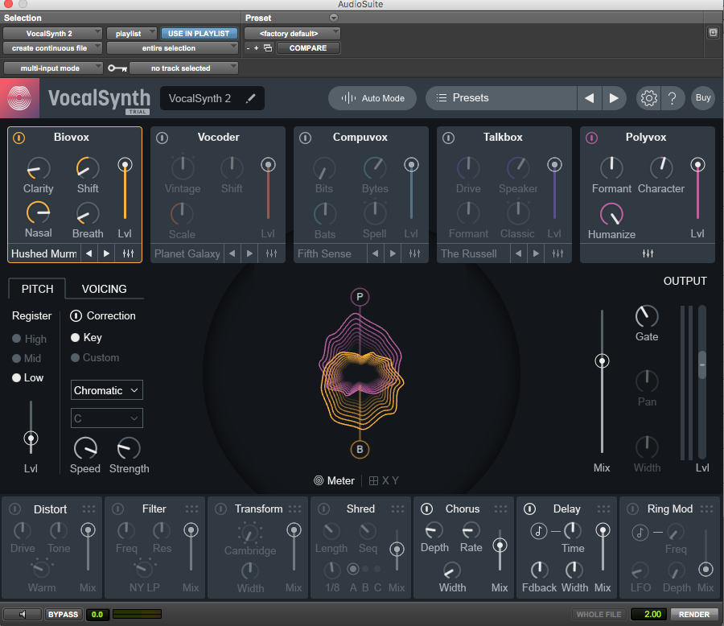Click the RENDER button
Screen dimensions: 724x626
coord(694,614)
